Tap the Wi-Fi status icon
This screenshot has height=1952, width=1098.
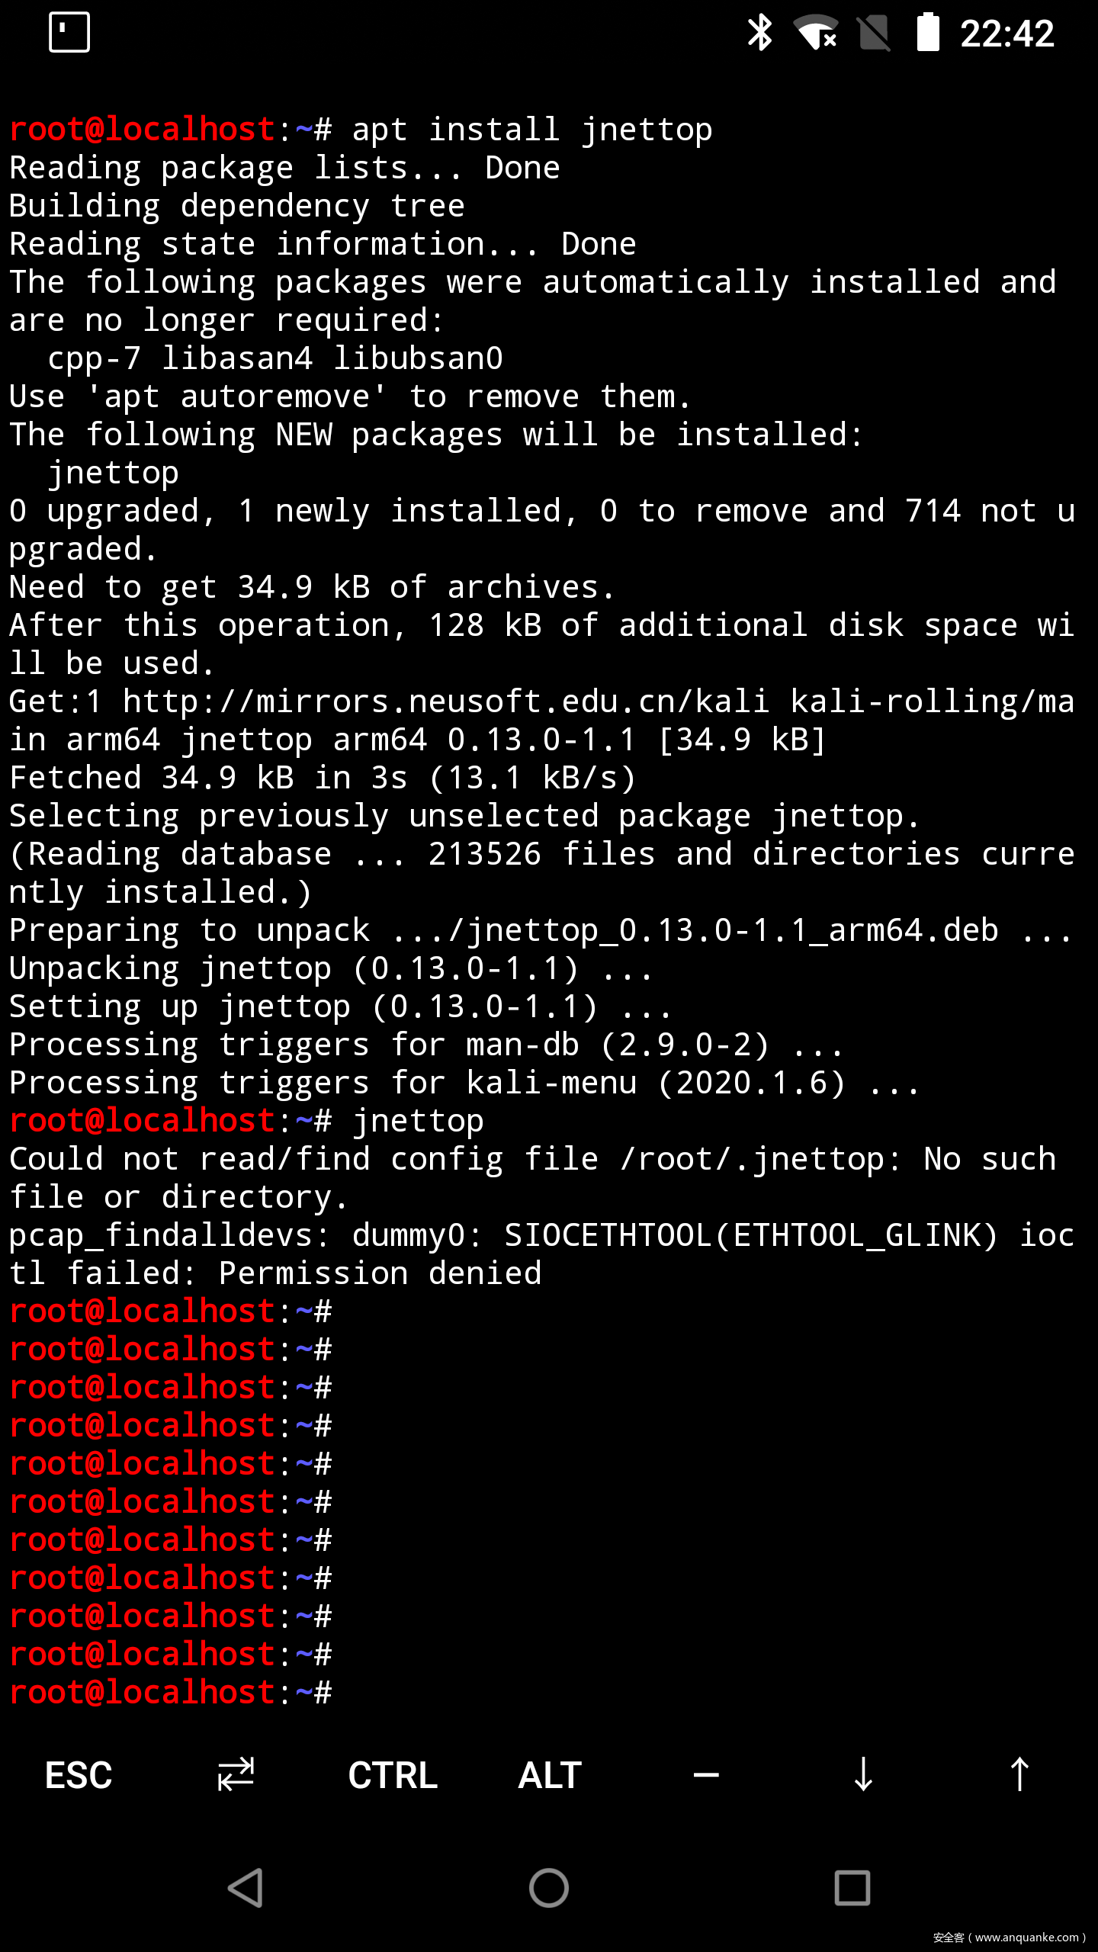coord(816,34)
